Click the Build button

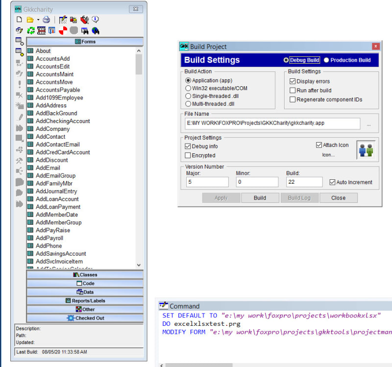click(x=260, y=198)
